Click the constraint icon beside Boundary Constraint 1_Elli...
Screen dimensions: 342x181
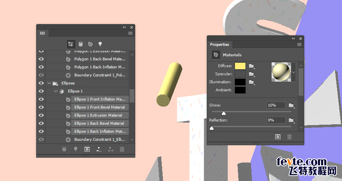tap(68, 140)
